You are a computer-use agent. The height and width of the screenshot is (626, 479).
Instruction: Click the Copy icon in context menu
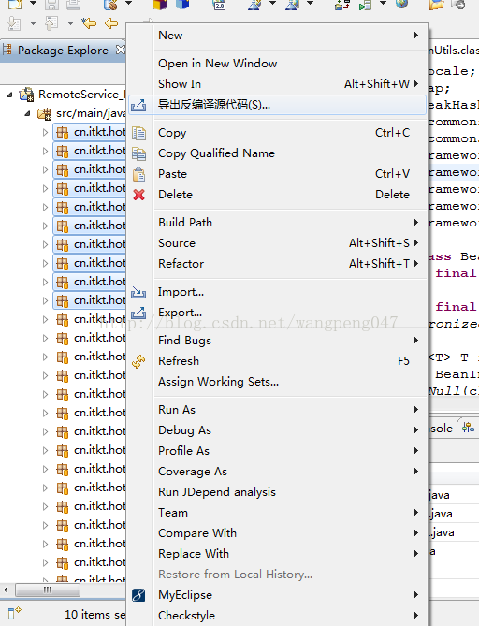[138, 133]
